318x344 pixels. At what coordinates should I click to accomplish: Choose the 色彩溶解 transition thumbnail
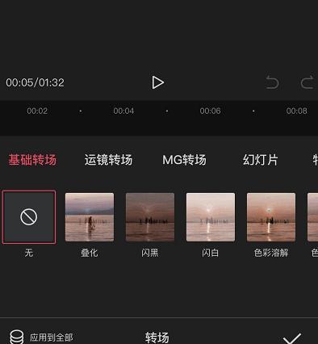(271, 217)
